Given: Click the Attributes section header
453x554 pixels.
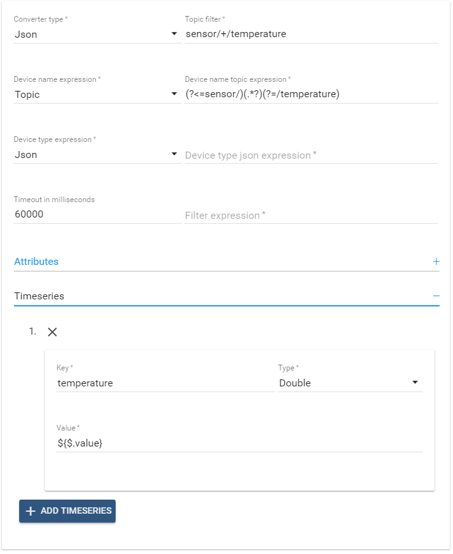Looking at the screenshot, I should click(x=36, y=262).
